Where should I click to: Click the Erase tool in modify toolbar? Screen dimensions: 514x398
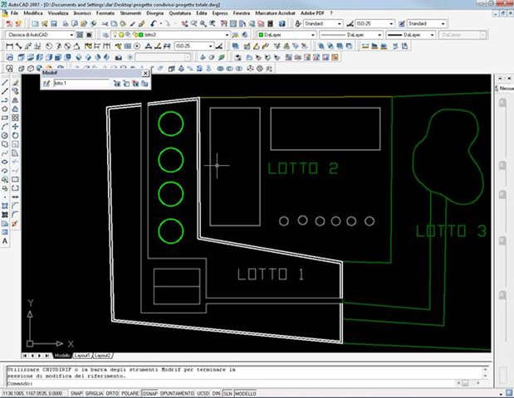[17, 82]
